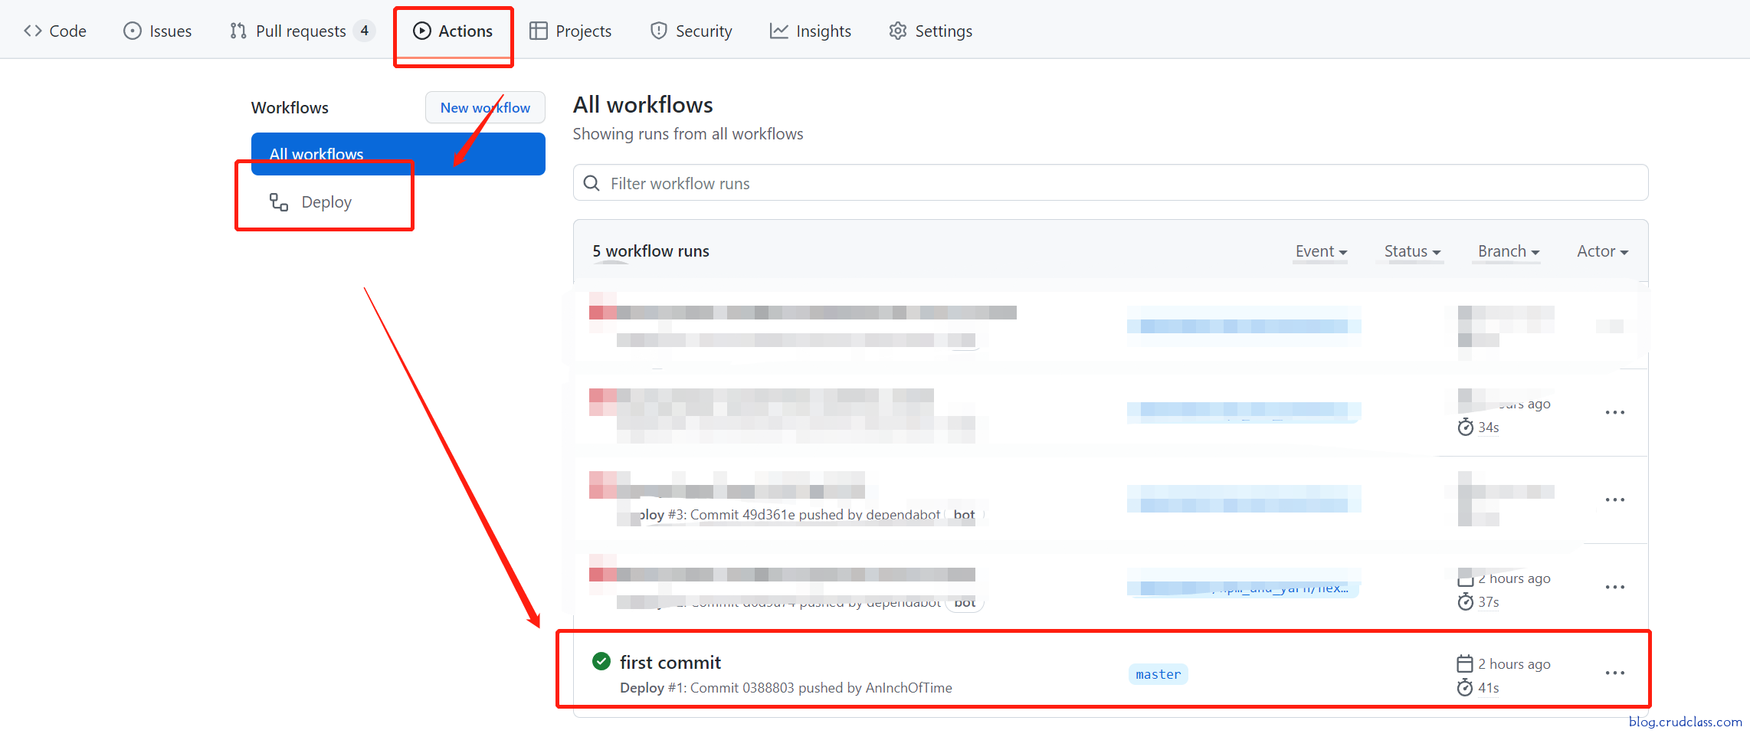This screenshot has width=1750, height=737.
Task: Click the Deploy workflow icon in sidebar
Action: point(279,202)
